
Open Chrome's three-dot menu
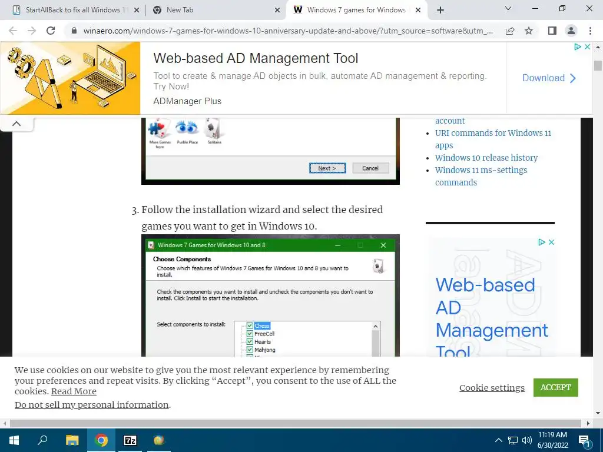(590, 31)
